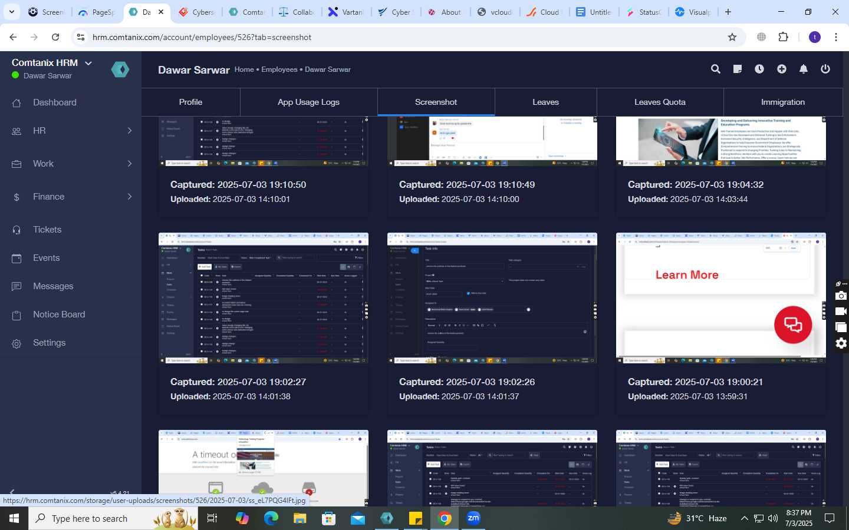Click the Messages chat icon in the sidebar
This screenshot has width=849, height=530.
(17, 287)
